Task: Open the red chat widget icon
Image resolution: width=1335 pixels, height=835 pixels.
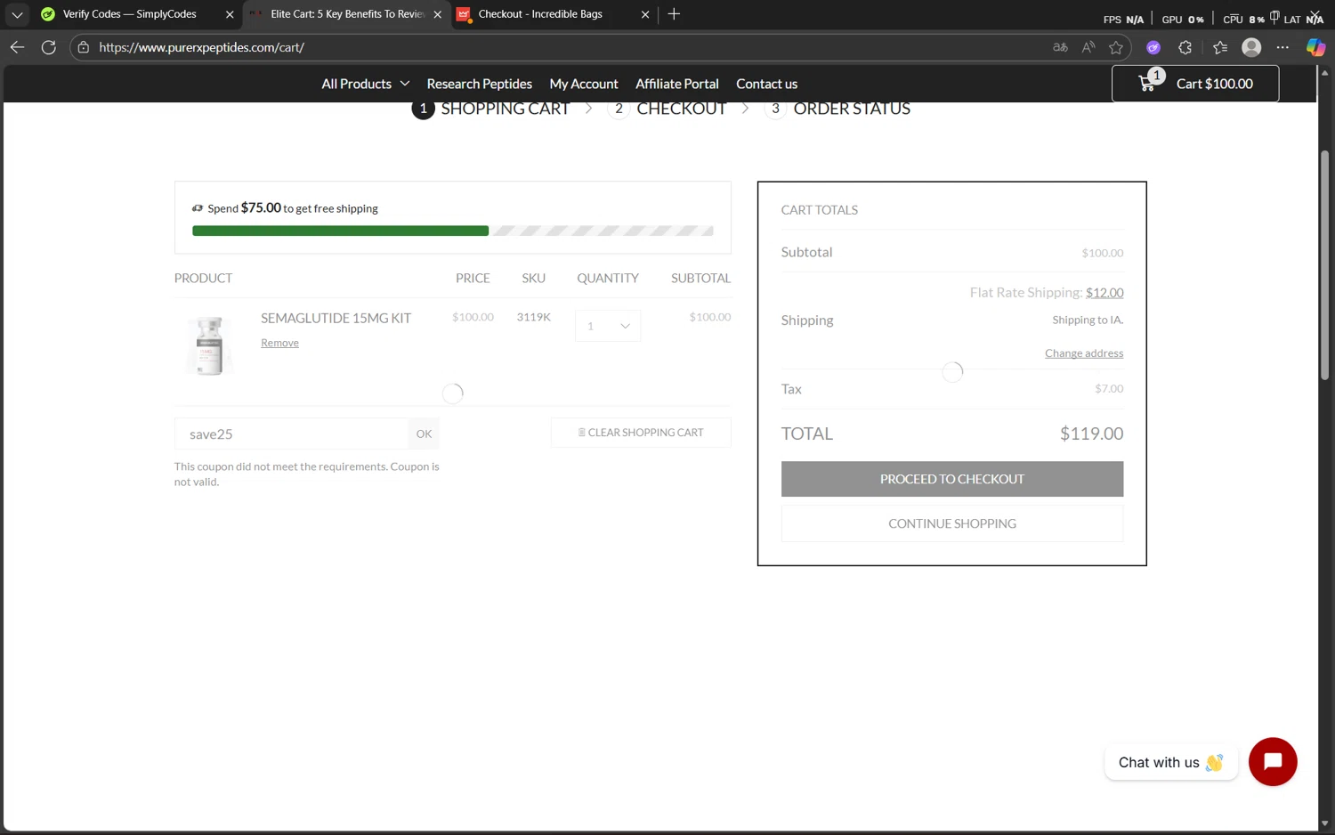Action: point(1273,762)
